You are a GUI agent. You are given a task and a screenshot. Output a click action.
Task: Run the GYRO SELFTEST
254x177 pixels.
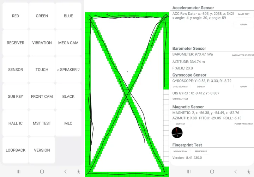180,87
